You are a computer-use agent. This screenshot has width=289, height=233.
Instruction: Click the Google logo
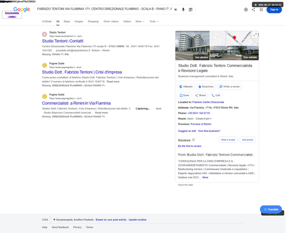pos(21,9)
